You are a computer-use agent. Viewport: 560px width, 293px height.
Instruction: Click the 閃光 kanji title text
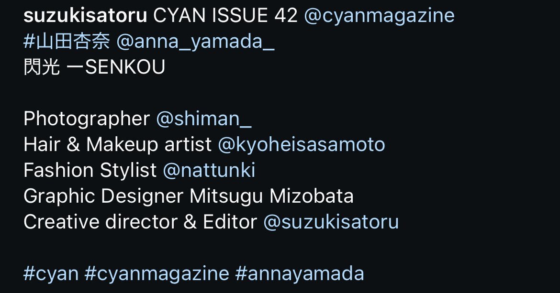click(x=42, y=67)
